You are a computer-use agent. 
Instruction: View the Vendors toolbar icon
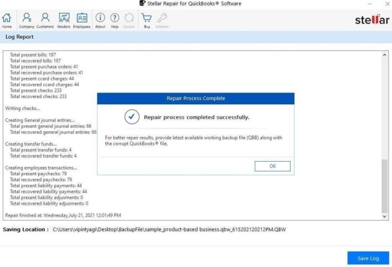64,20
